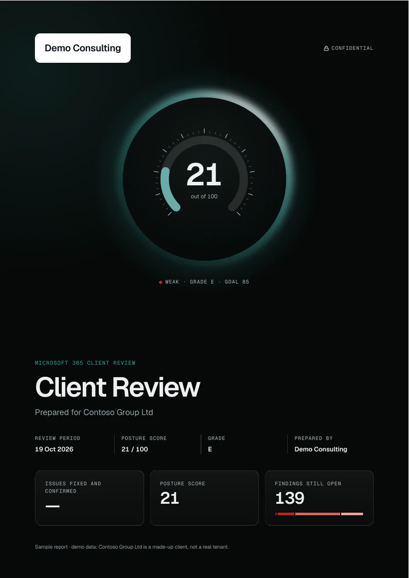
Task: Click the MICROSOFT 365 CLIENT REVIEW heading
Action: (85, 363)
